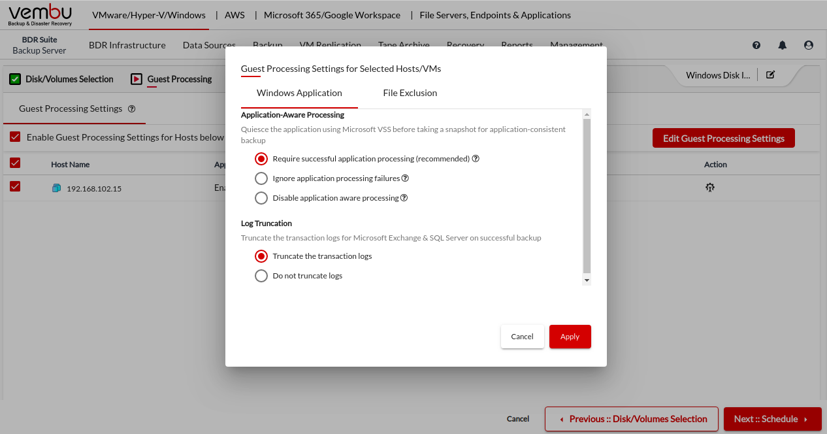Open the notifications bell icon
The width and height of the screenshot is (827, 434).
tap(783, 45)
